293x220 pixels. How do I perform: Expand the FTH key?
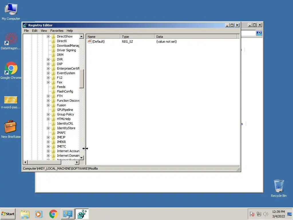[x=48, y=96]
